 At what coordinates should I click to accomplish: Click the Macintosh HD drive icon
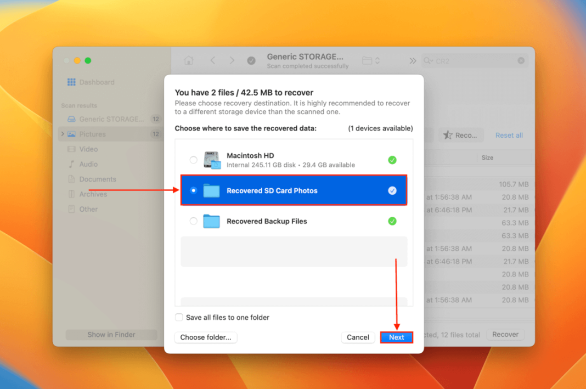(212, 160)
